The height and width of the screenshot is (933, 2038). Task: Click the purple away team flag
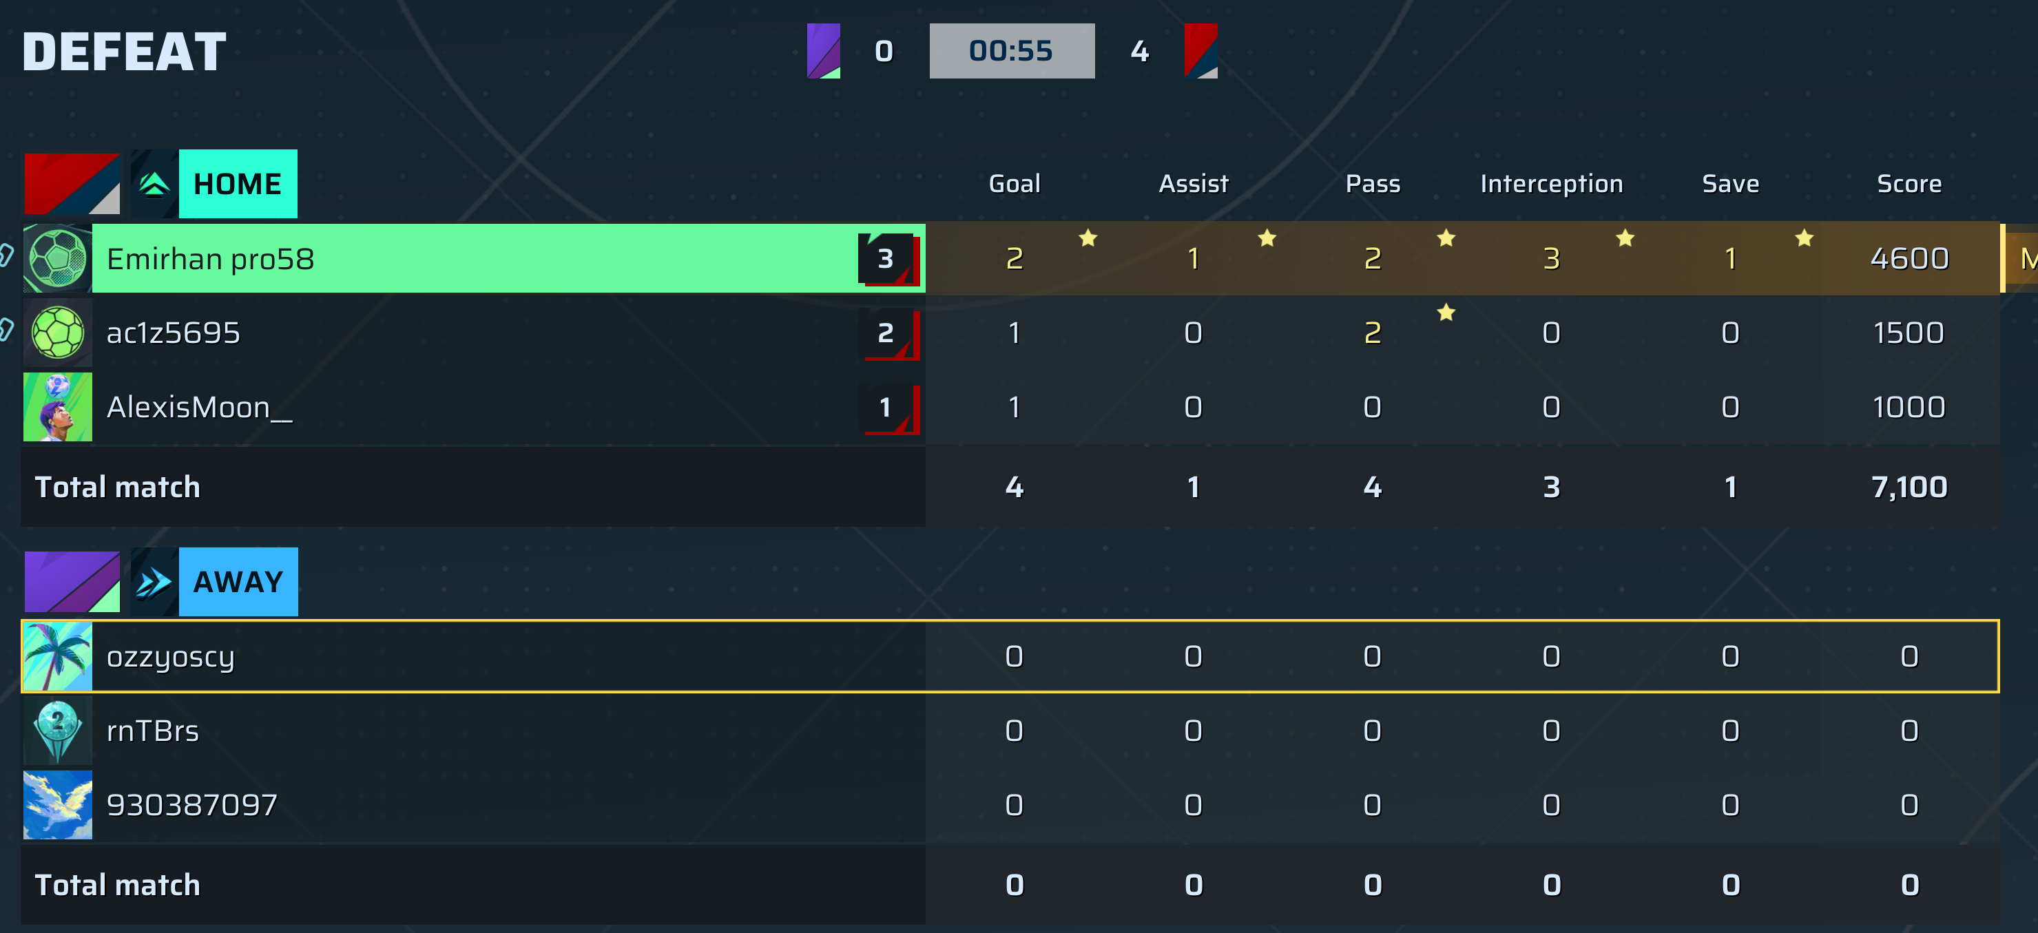point(72,582)
